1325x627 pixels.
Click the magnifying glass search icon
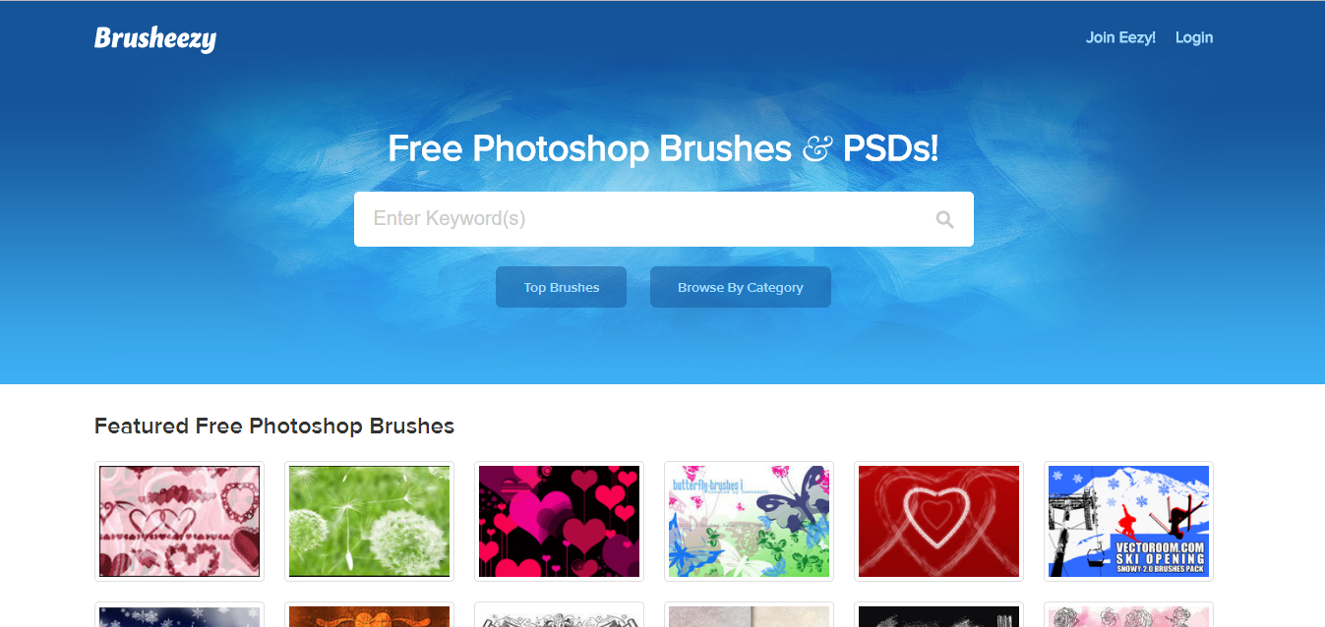pyautogui.click(x=944, y=219)
